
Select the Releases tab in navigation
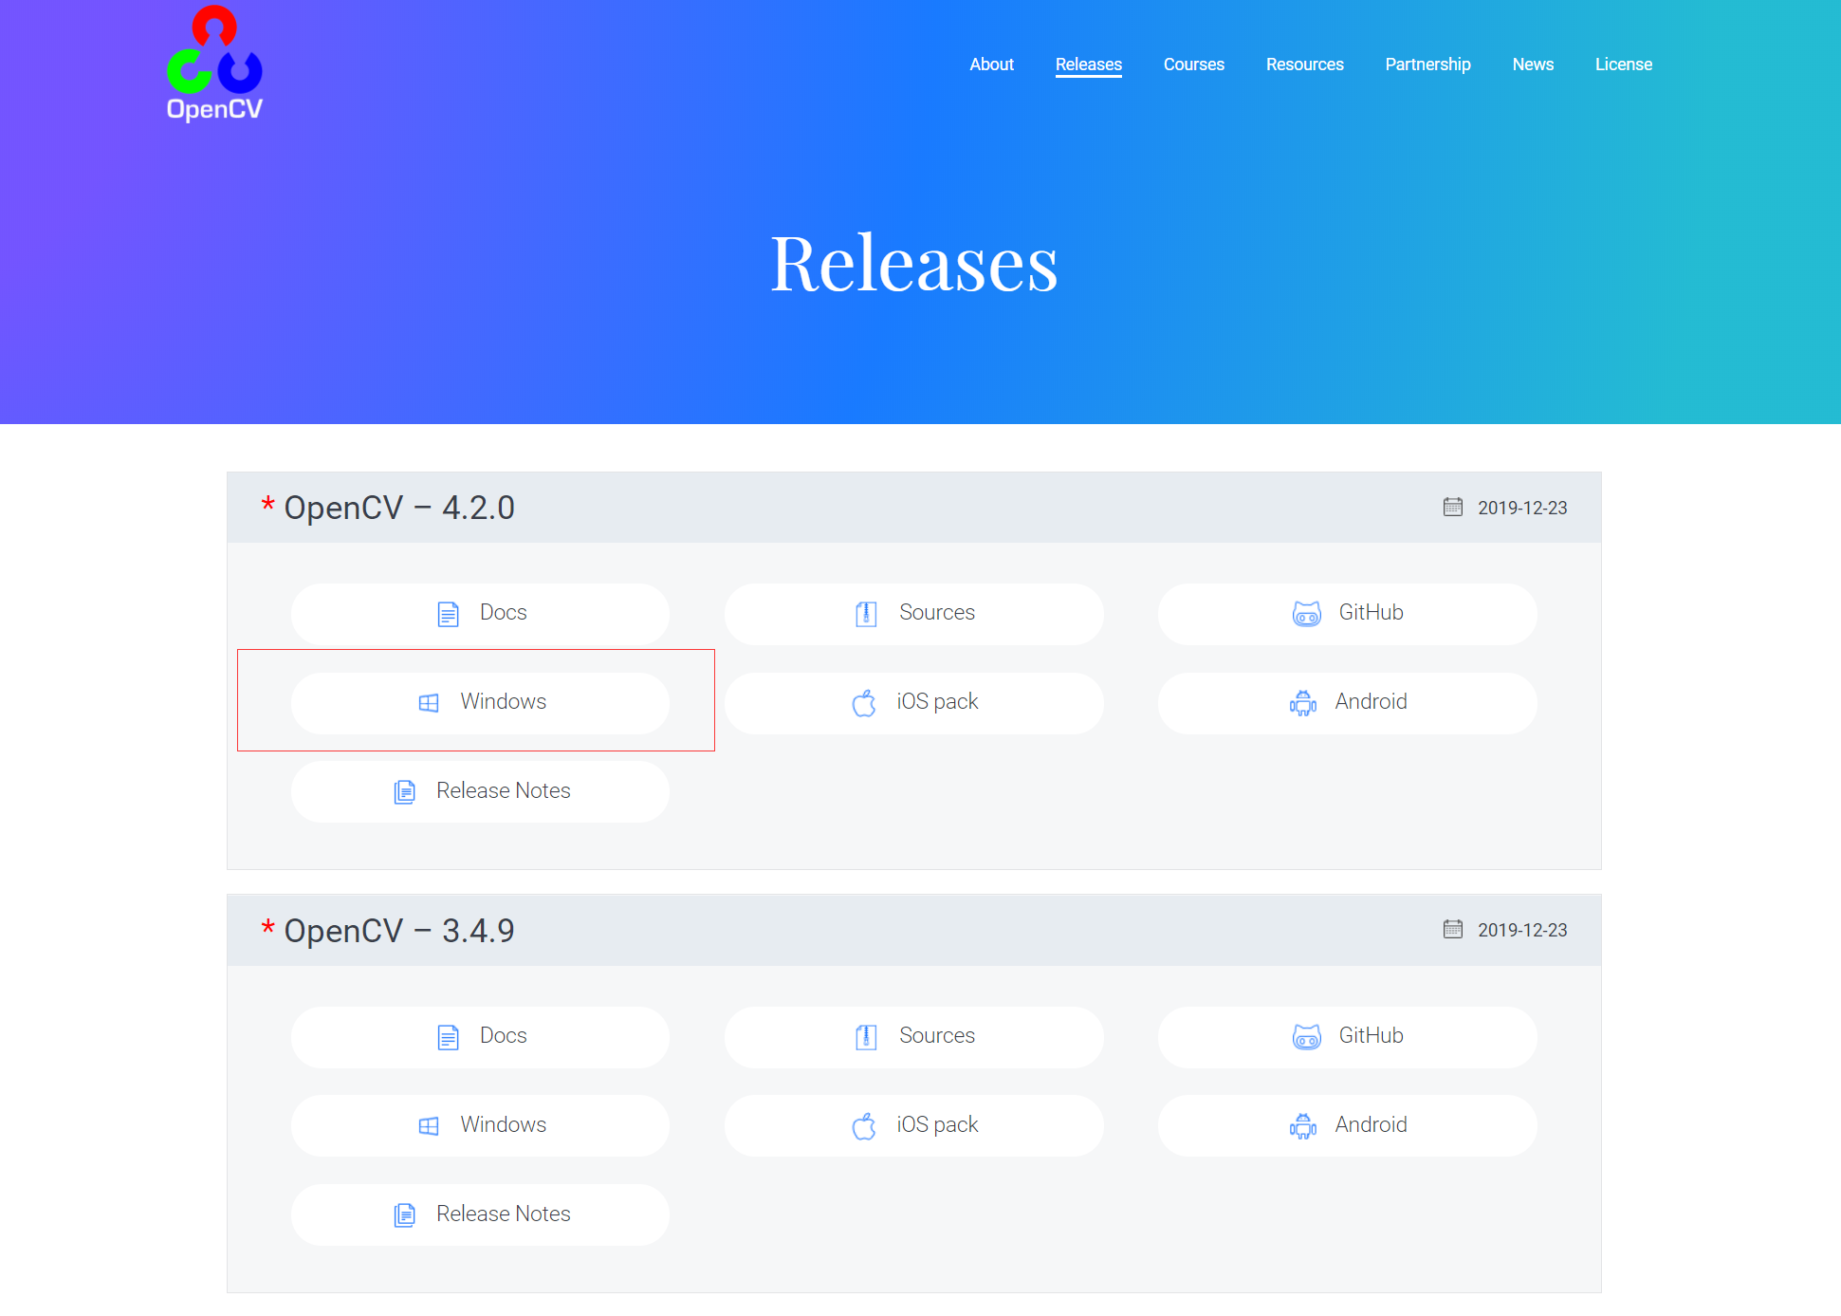click(x=1088, y=65)
